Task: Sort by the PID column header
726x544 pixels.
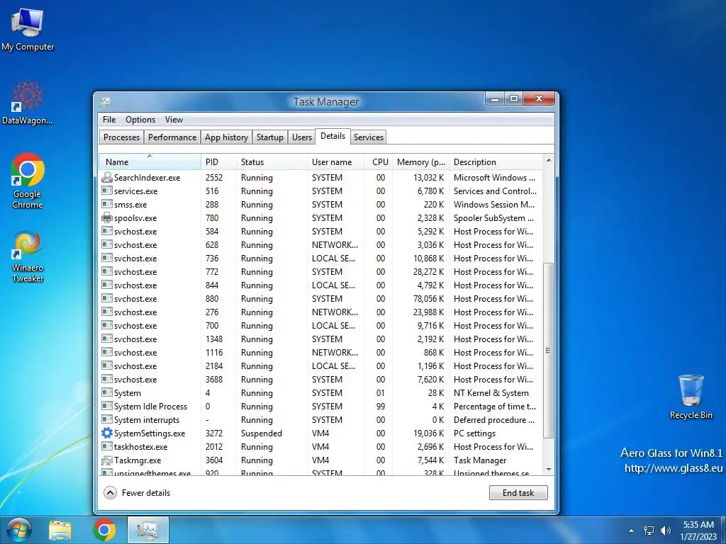Action: (x=218, y=162)
